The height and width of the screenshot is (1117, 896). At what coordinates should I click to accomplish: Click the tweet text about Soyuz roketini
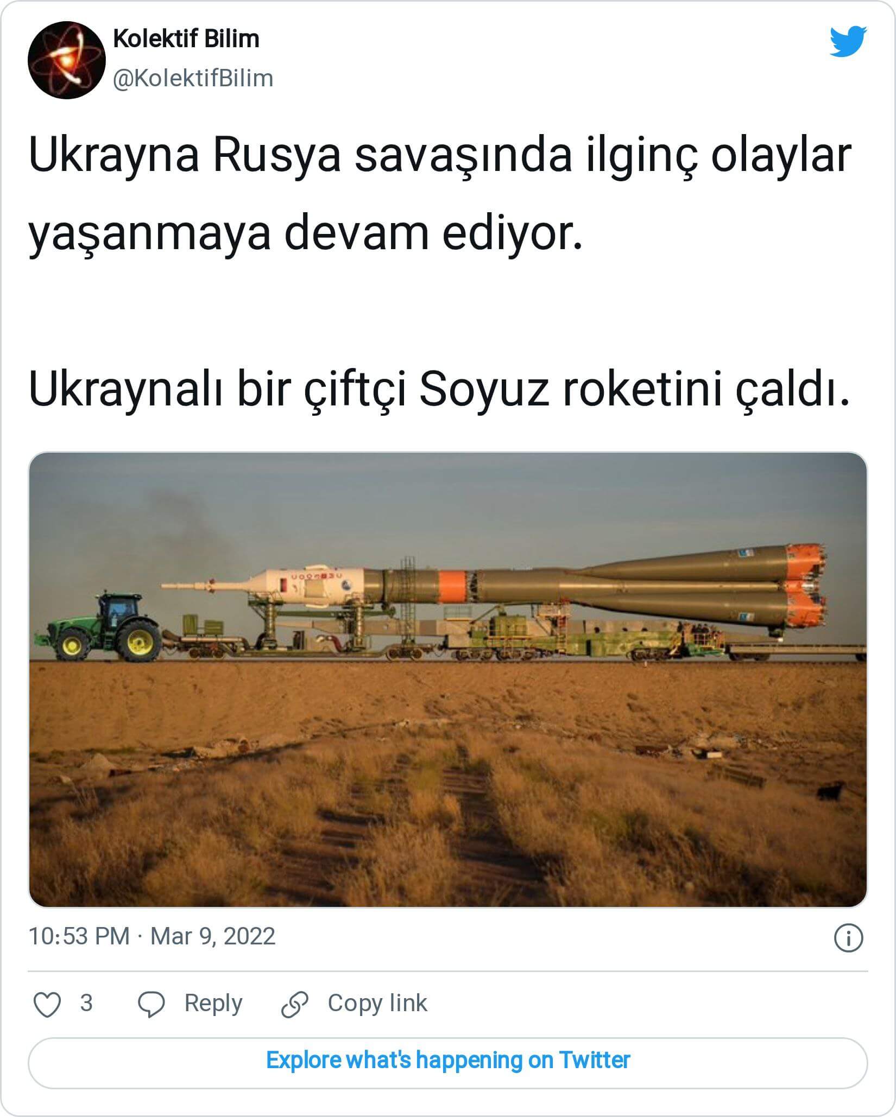click(439, 391)
